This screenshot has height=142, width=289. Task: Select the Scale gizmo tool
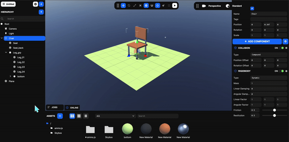pos(135,5)
